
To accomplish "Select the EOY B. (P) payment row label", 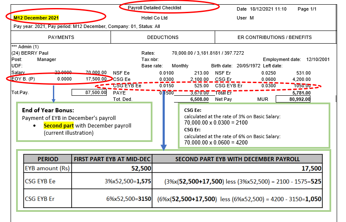I will 25,79.
